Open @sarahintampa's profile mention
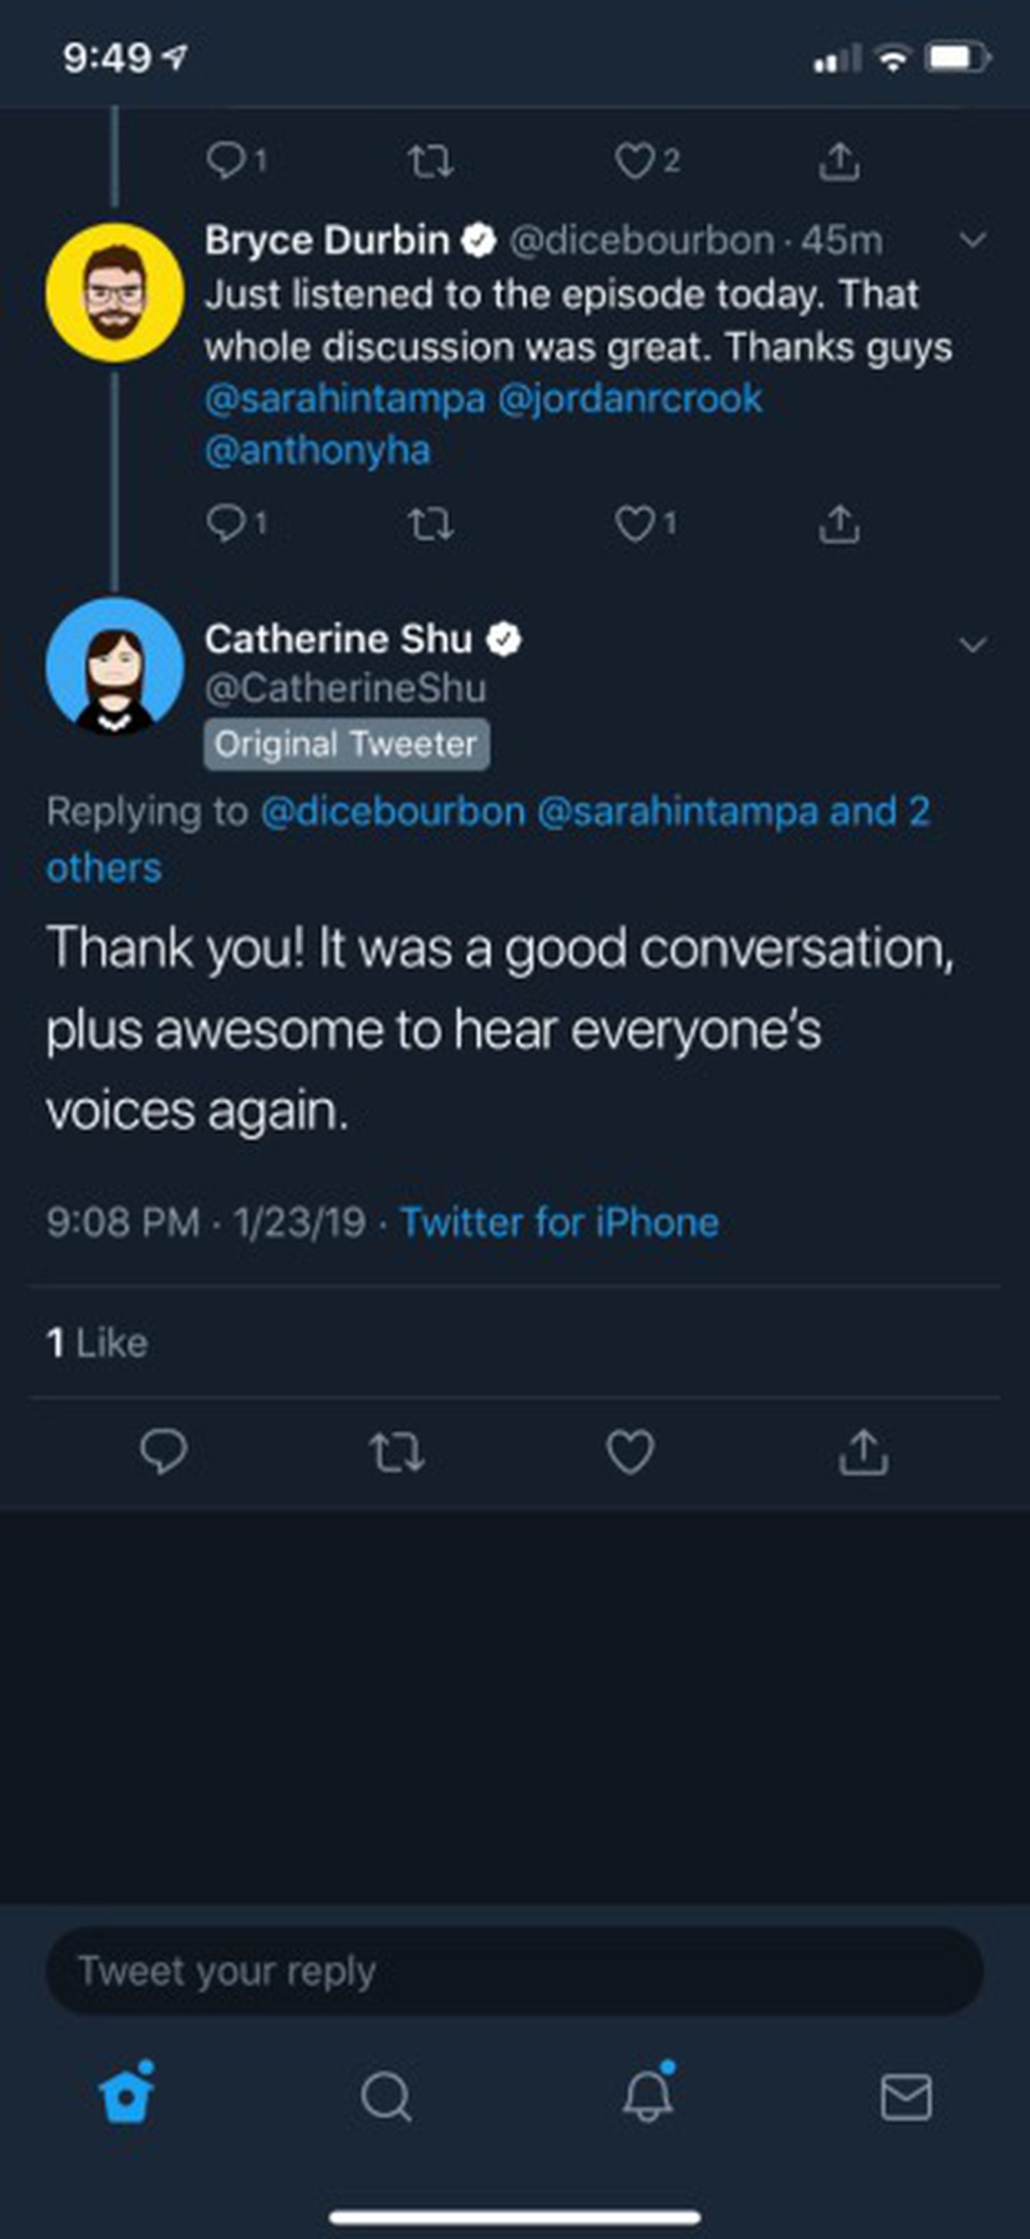 point(346,397)
